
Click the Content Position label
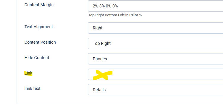click(40, 42)
